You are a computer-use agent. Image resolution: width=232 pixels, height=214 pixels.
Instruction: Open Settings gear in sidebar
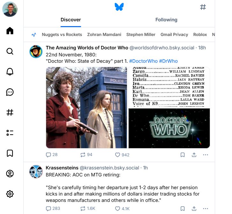pyautogui.click(x=10, y=194)
